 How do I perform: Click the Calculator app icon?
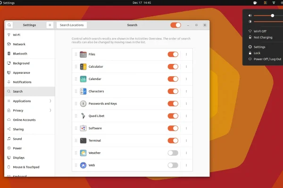83,67
